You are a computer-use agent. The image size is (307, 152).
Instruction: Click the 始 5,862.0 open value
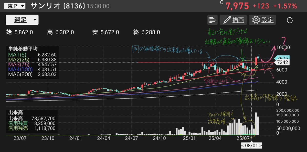click(19, 32)
